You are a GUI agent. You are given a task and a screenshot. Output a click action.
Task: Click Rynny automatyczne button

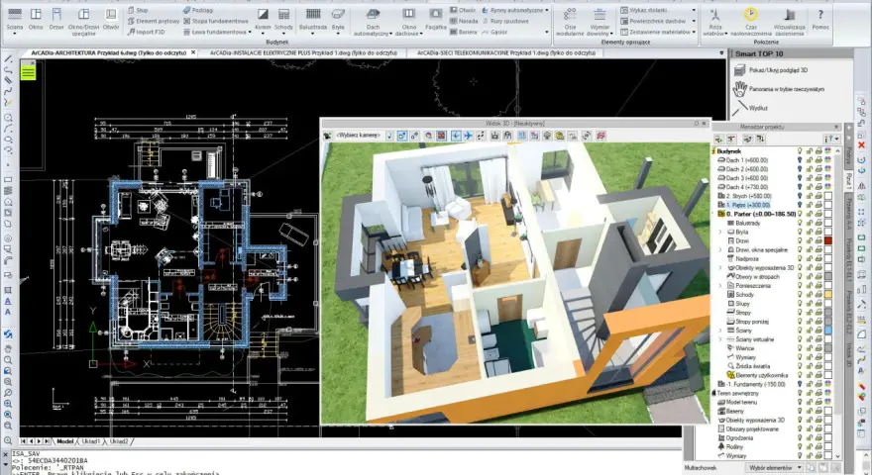click(514, 10)
